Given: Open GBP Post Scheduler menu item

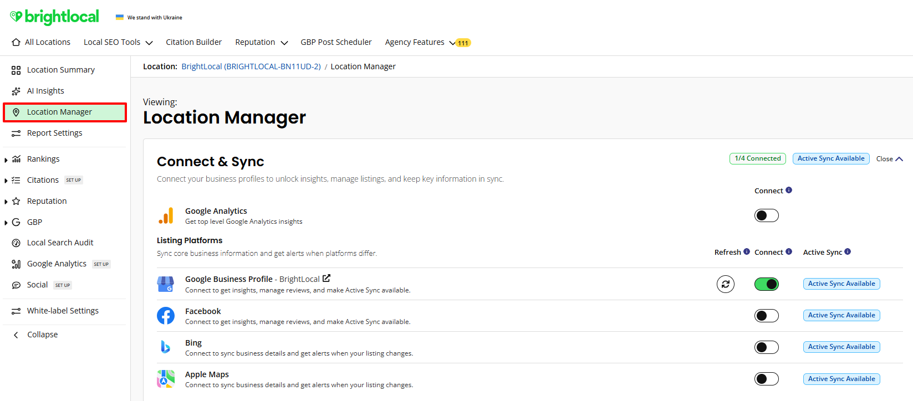Looking at the screenshot, I should (336, 42).
